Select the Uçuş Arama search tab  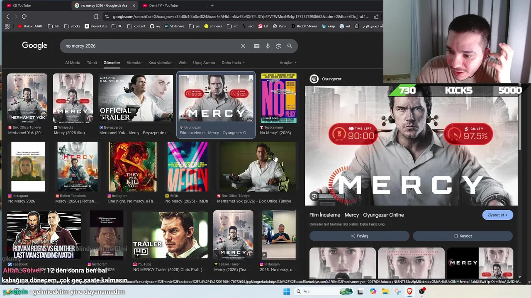[204, 62]
